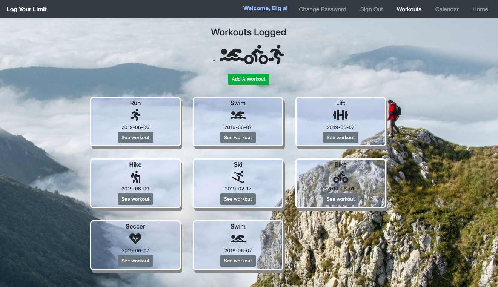The image size is (498, 287).
Task: Click the heartbeat icon on the Soccer card
Action: point(135,238)
